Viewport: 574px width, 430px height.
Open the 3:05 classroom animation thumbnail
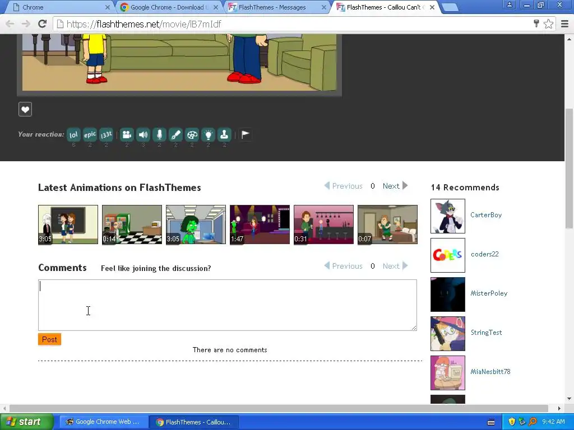(68, 225)
